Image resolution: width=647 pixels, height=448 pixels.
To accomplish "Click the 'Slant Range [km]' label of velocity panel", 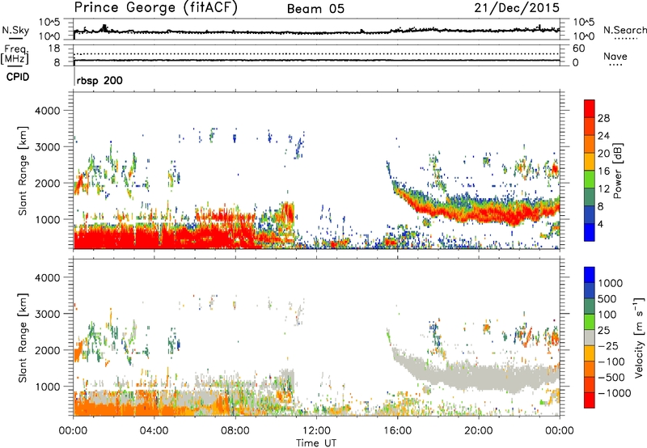I will pyautogui.click(x=23, y=337).
